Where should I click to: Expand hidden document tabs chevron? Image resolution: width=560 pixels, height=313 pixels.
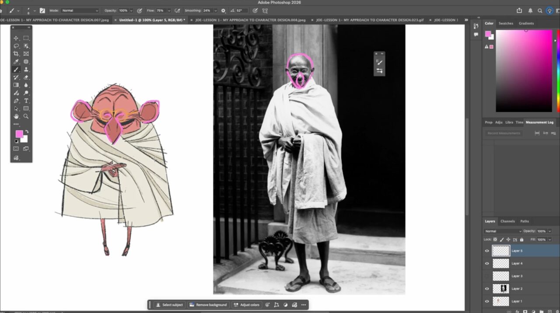coord(466,20)
